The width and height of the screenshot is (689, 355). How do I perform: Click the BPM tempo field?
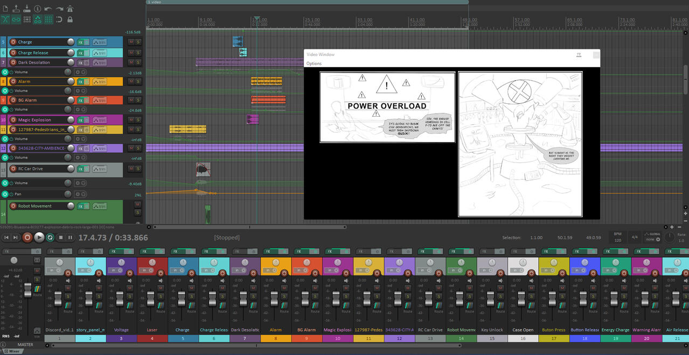[x=617, y=240]
